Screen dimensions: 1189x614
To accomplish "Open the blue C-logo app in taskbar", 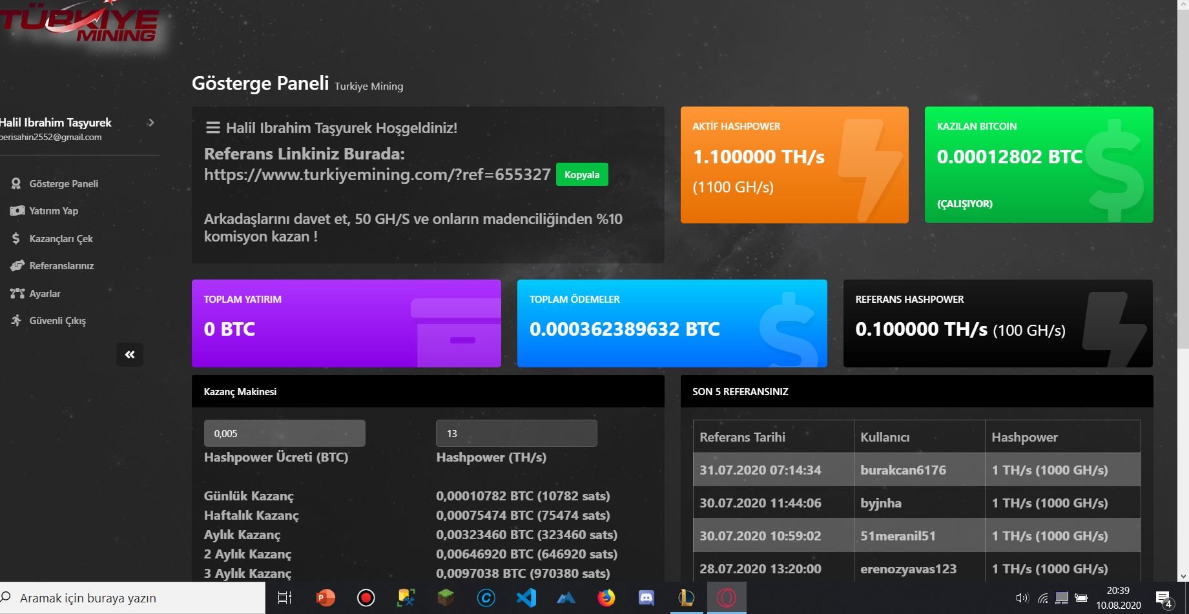I will (486, 598).
